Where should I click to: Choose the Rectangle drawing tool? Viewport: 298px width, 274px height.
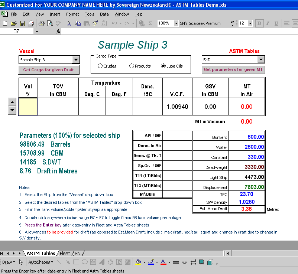pos(76,262)
